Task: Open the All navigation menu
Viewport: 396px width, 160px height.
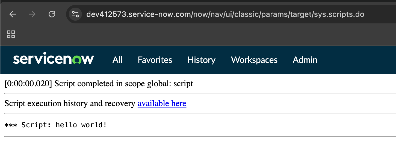Action: coord(117,60)
